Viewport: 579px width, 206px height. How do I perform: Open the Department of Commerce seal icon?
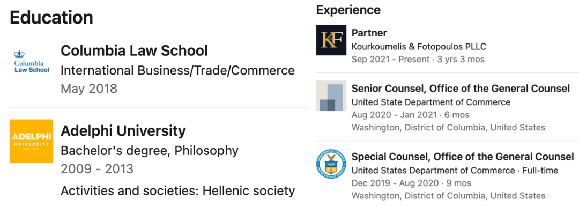331,164
